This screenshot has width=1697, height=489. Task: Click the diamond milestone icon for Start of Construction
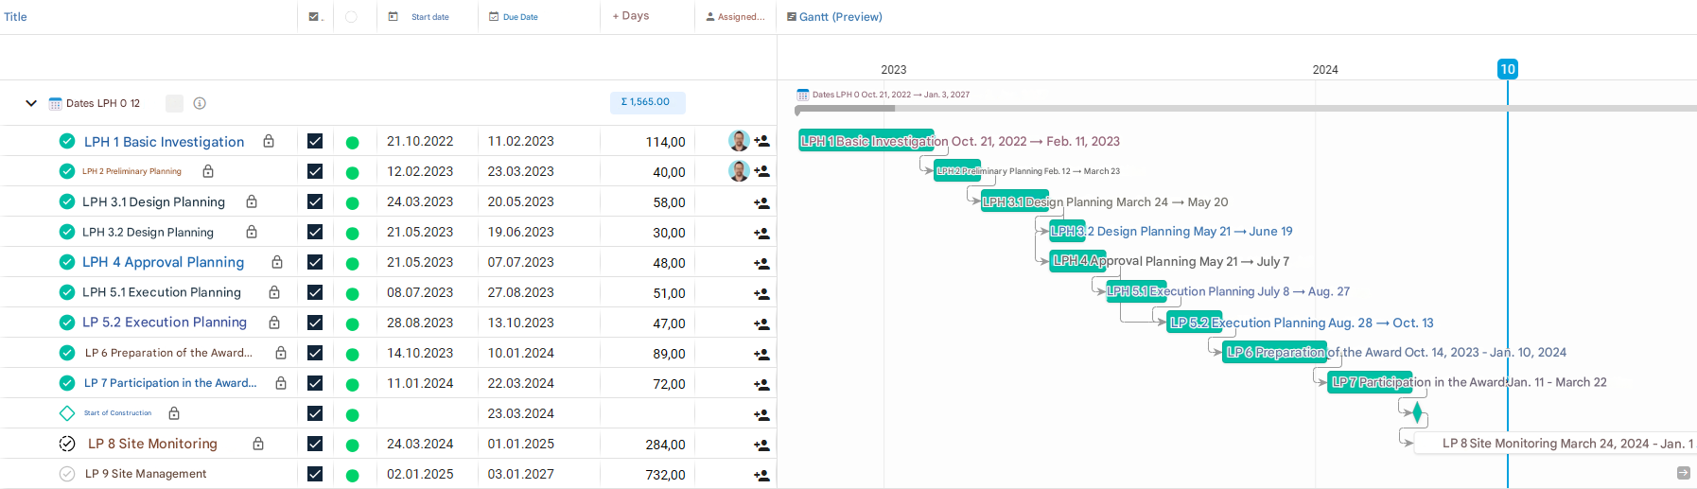coord(67,413)
